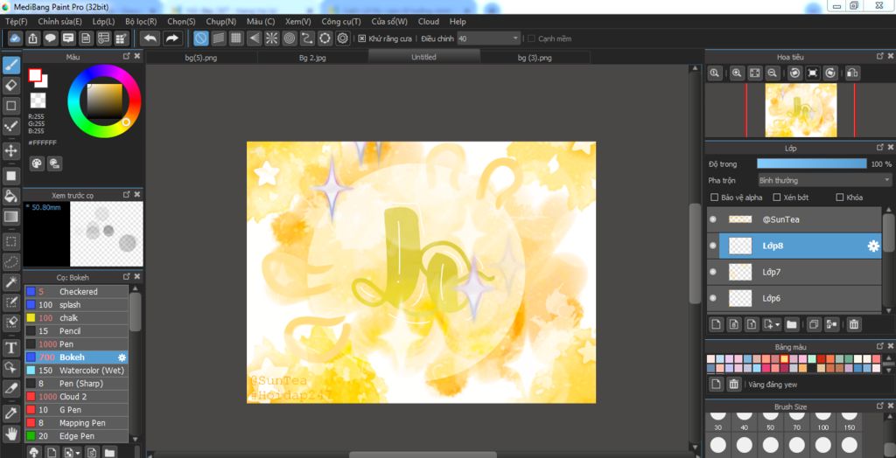896x458 pixels.
Task: Delete the palette color with trash icon
Action: (x=734, y=385)
